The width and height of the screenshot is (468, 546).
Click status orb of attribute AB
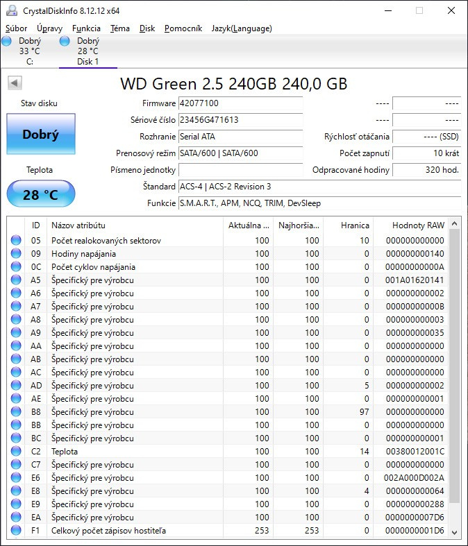pyautogui.click(x=16, y=359)
